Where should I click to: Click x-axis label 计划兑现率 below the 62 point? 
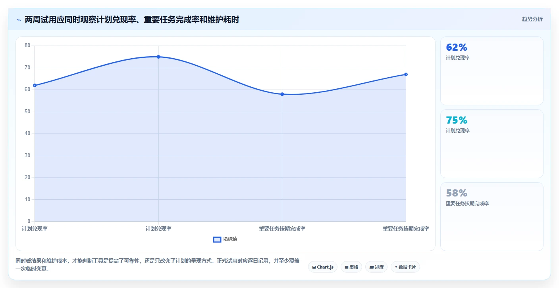click(35, 229)
